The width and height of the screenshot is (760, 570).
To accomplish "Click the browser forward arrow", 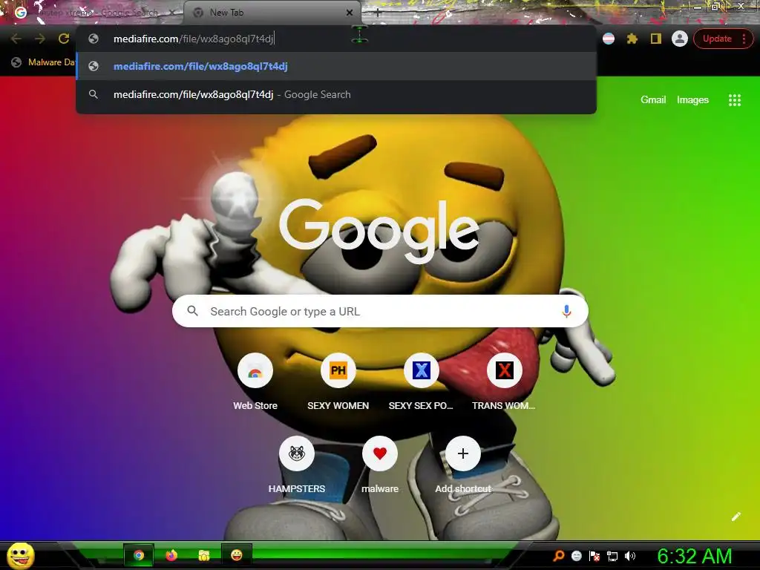I will coord(40,39).
